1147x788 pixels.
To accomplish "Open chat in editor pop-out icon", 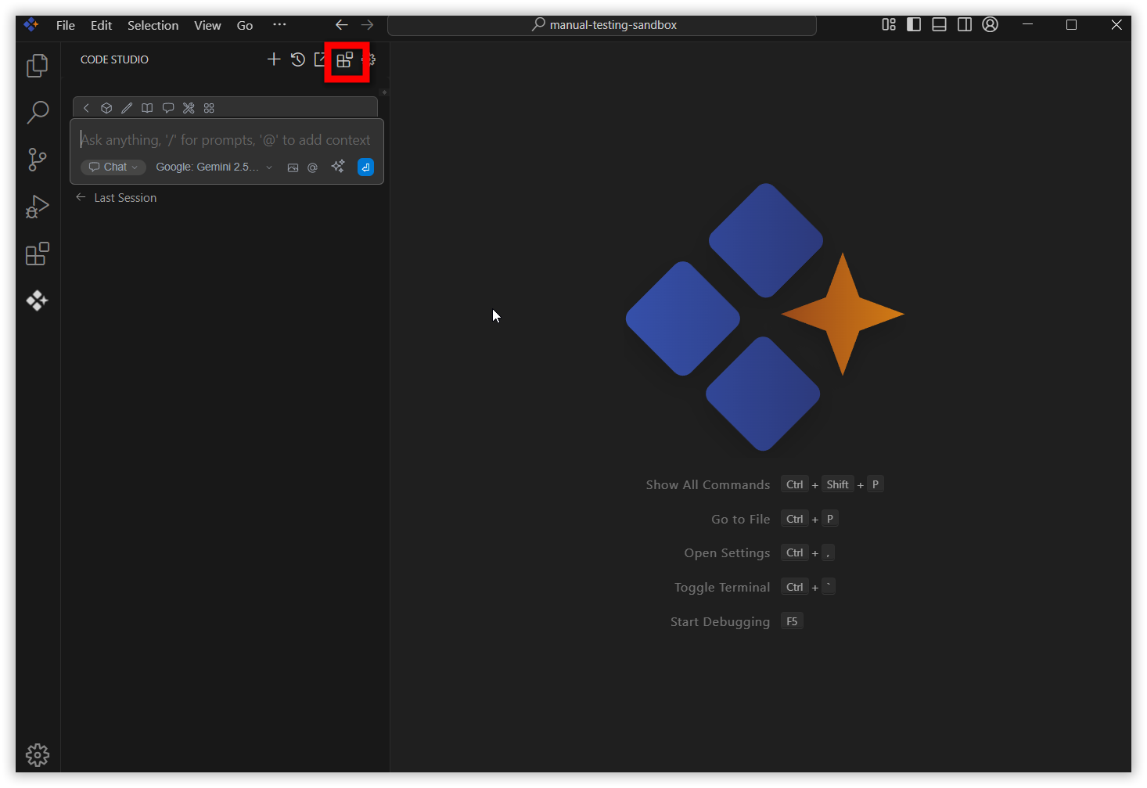I will coord(321,59).
